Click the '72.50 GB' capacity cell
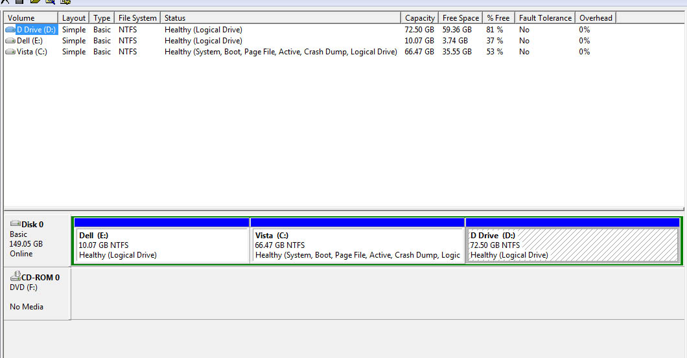The width and height of the screenshot is (687, 358). click(x=419, y=30)
